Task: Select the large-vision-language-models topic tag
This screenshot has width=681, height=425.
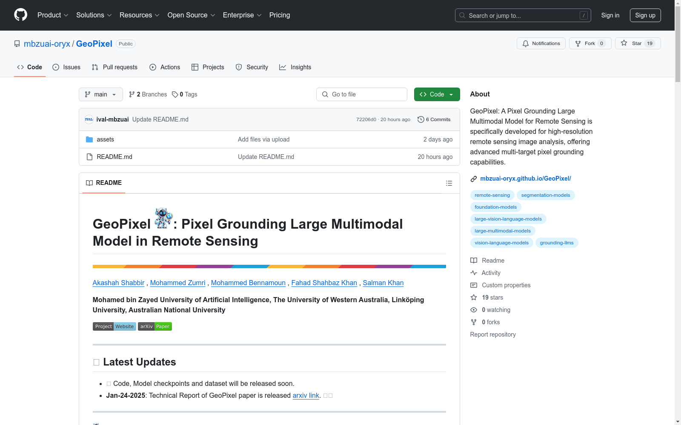Action: click(508, 219)
